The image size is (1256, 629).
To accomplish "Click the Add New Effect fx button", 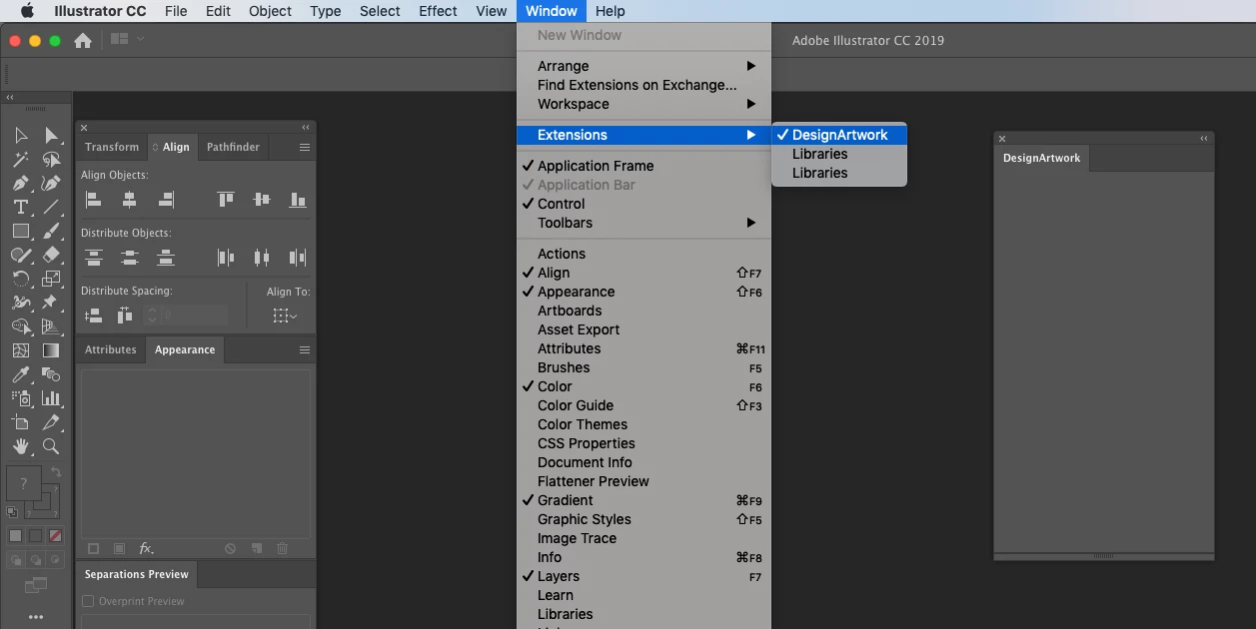I will tap(146, 548).
